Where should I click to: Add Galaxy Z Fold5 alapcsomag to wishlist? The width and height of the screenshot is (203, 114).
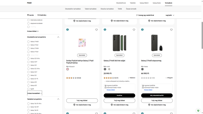click(x=171, y=30)
